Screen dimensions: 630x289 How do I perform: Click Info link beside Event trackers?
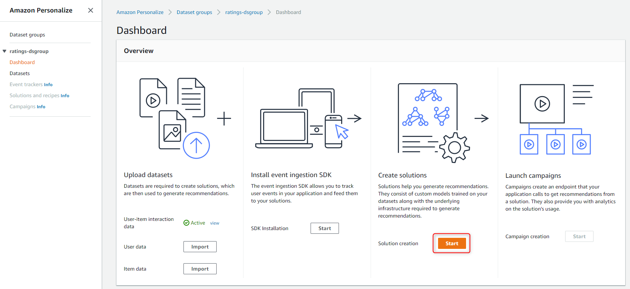(48, 85)
